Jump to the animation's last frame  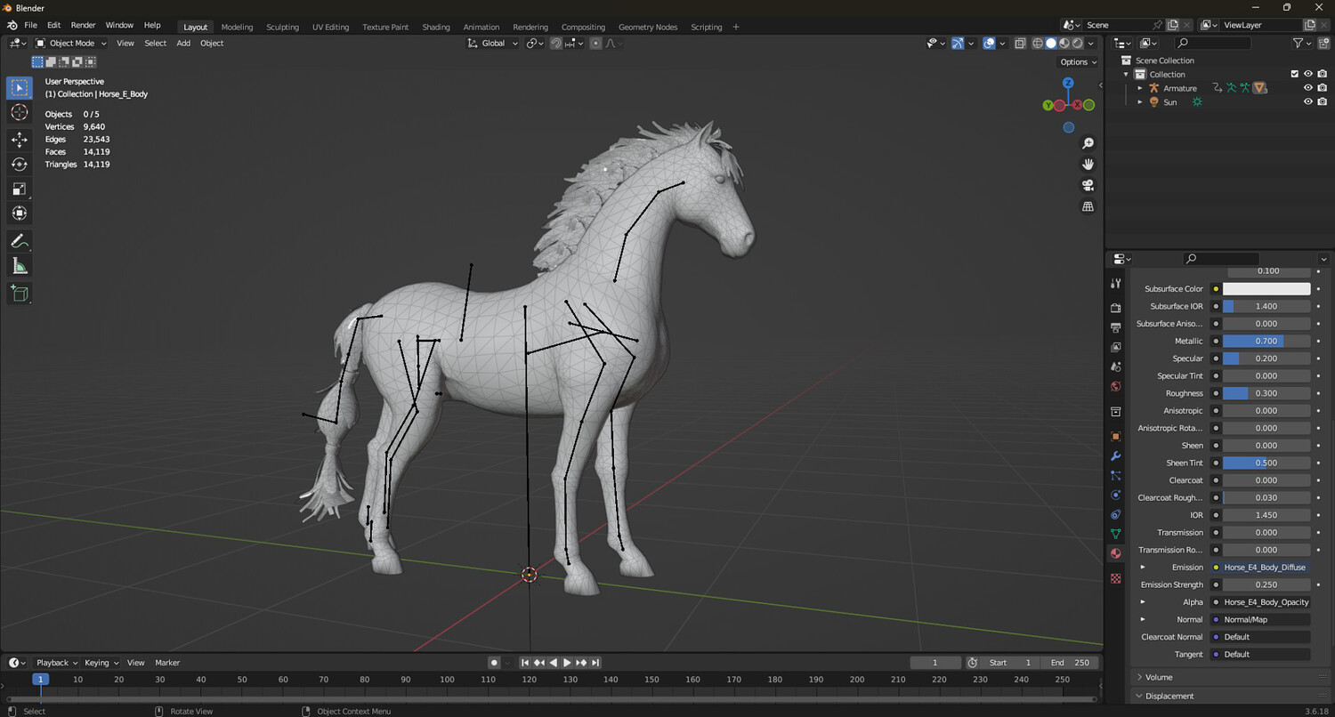(x=595, y=663)
